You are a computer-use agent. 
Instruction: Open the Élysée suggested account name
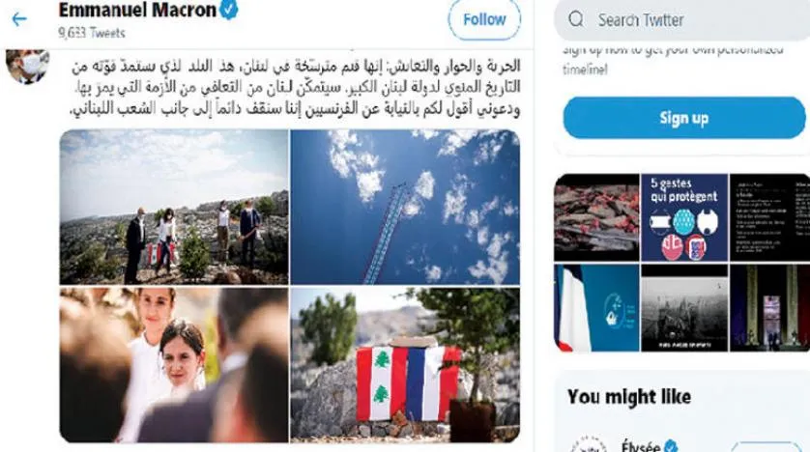pos(641,446)
